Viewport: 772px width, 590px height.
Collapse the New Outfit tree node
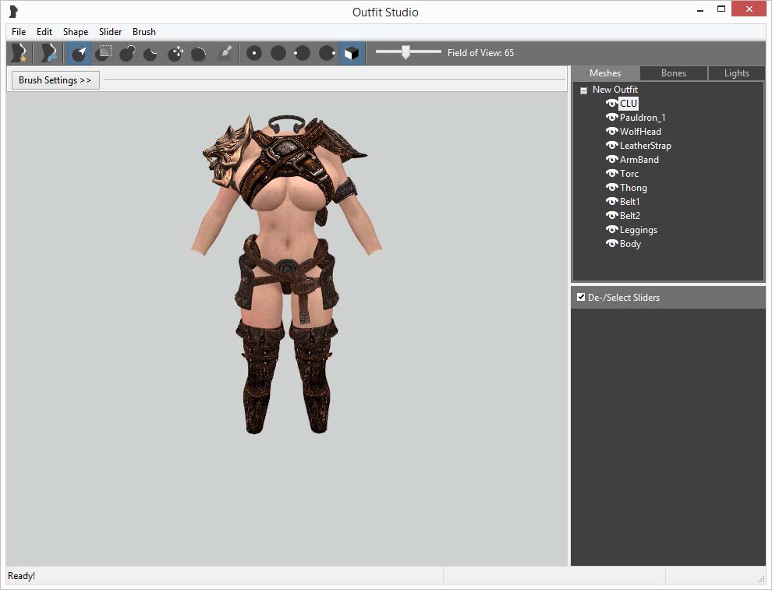coord(583,90)
